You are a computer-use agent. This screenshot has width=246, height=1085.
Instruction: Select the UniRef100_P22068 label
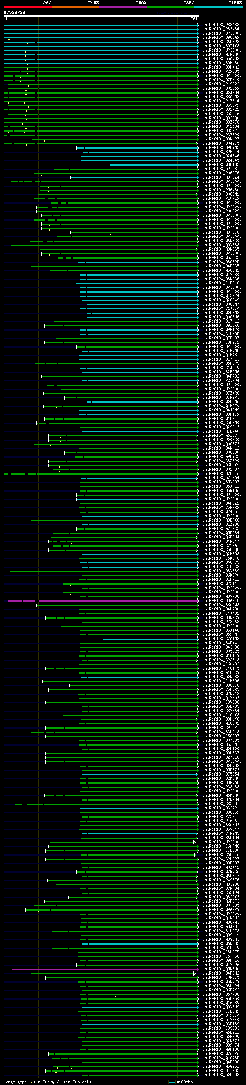221,622
